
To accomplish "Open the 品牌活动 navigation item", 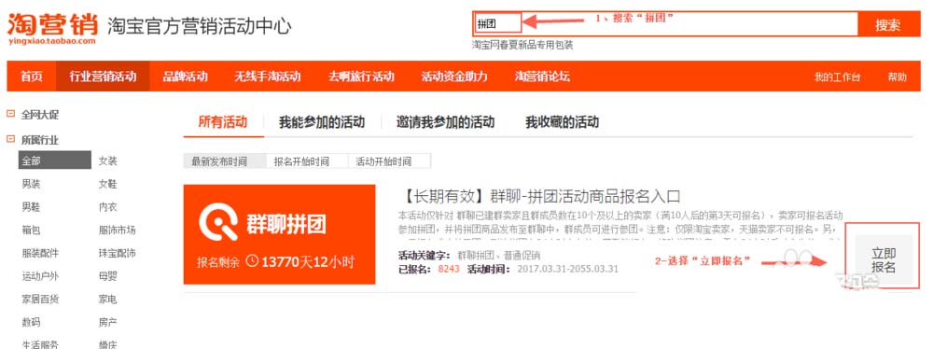I will coord(185,77).
